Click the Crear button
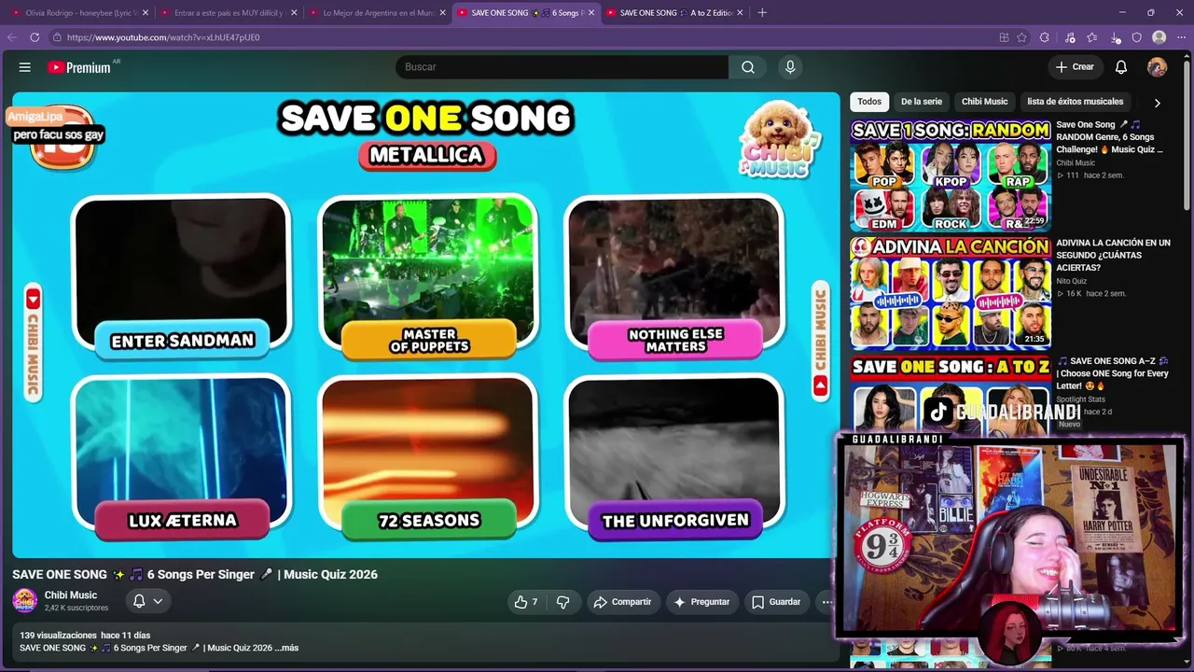Image resolution: width=1194 pixels, height=672 pixels. tap(1075, 67)
